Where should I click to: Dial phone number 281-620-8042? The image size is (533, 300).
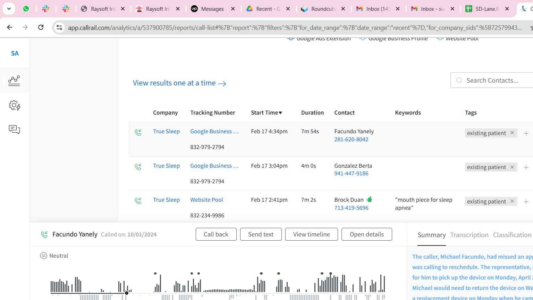(x=351, y=140)
